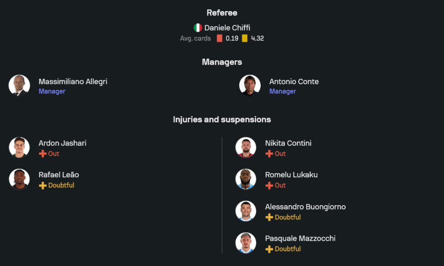This screenshot has width=444, height=266.
Task: Open Massimiliano Allegri's manager profile photo
Action: pos(19,86)
